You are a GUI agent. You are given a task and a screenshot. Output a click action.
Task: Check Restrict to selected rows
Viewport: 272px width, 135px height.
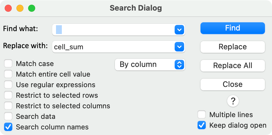click(x=8, y=95)
